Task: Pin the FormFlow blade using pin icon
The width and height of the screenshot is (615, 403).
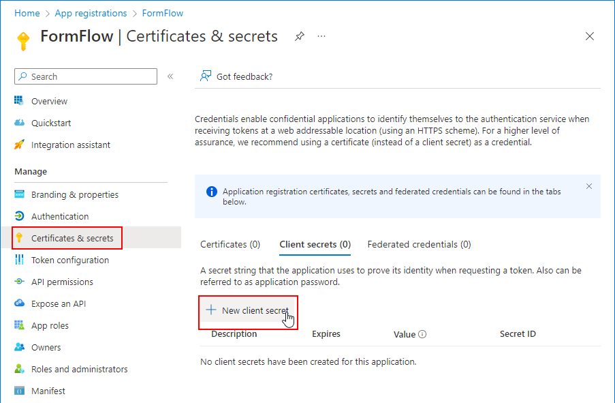Action: [x=300, y=36]
